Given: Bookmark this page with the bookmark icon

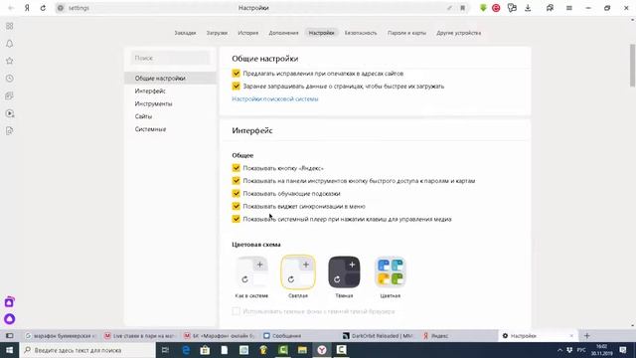Looking at the screenshot, I should click(x=462, y=8).
